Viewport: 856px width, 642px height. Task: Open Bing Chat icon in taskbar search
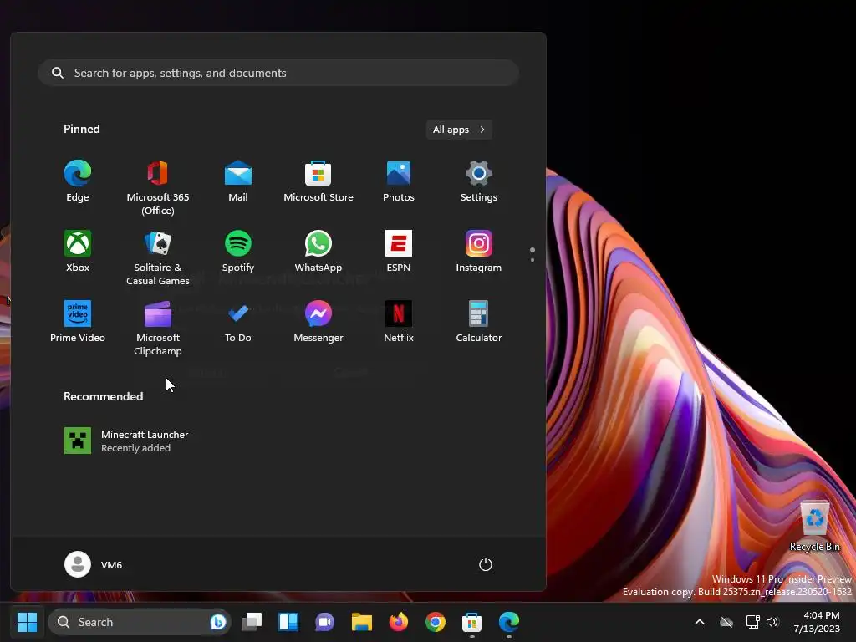(x=218, y=622)
